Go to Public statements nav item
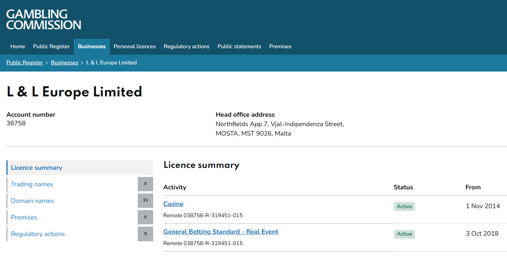Viewport: 507px width, 259px height. click(239, 46)
